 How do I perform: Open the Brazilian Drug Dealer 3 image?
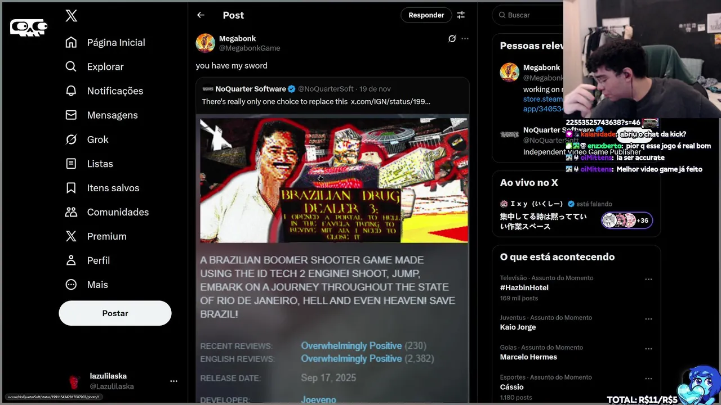[x=334, y=181]
